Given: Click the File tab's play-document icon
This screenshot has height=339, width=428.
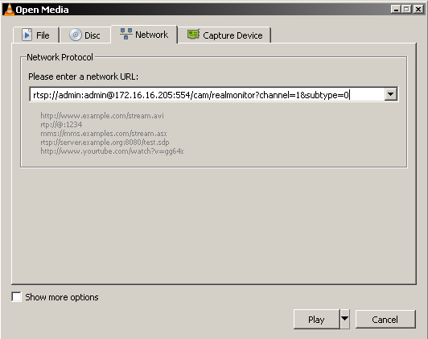Looking at the screenshot, I should 27,35.
